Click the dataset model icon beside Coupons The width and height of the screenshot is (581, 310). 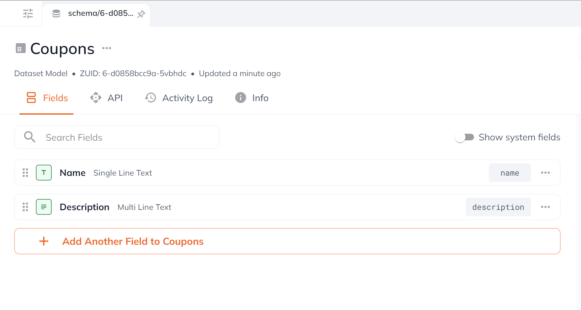21,48
